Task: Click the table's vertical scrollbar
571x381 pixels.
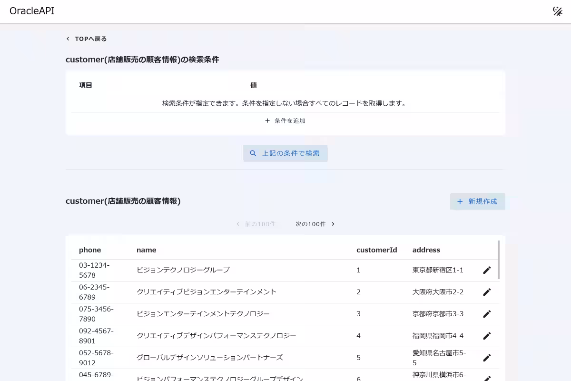Action: 498,260
